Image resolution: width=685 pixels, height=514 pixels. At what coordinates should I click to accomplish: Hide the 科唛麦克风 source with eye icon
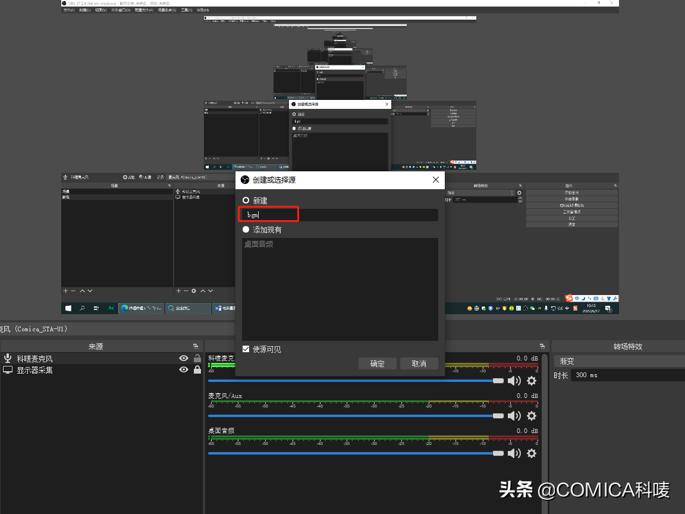tap(184, 358)
